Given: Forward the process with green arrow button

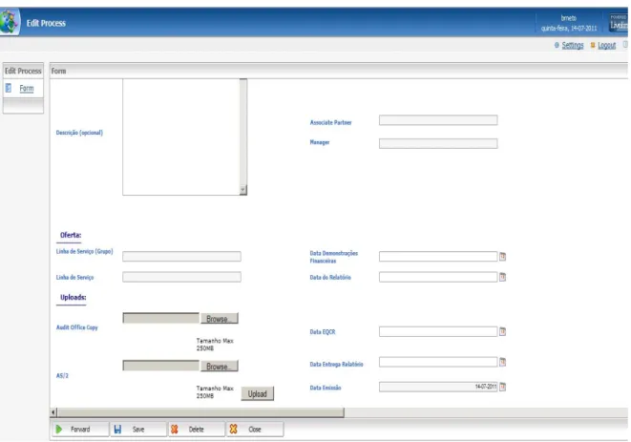Looking at the screenshot, I should [80, 430].
